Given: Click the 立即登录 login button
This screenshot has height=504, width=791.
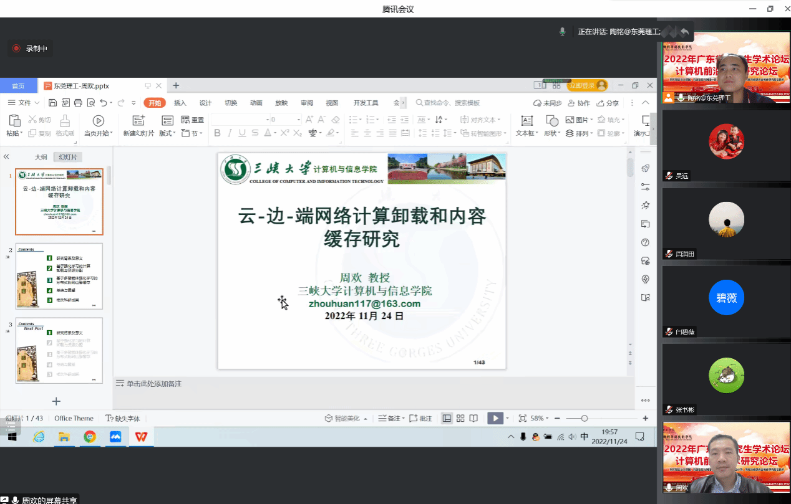Looking at the screenshot, I should click(586, 85).
